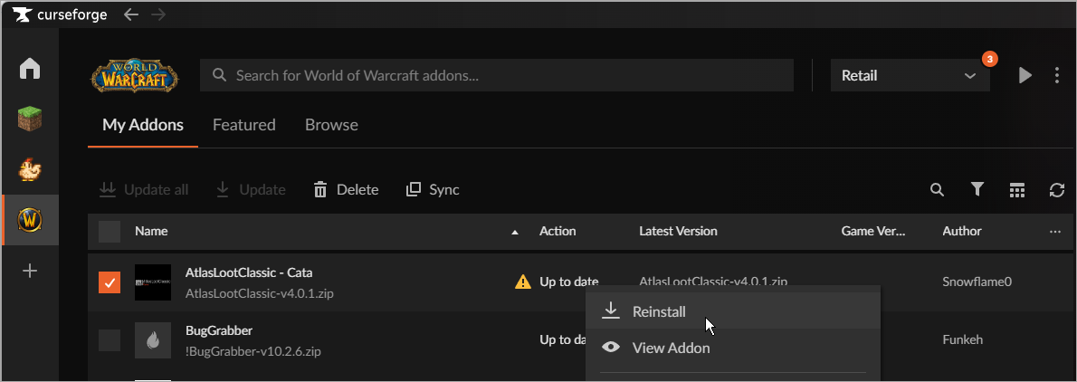Toggle the select-all checkbox in header
The width and height of the screenshot is (1077, 382).
tap(110, 232)
